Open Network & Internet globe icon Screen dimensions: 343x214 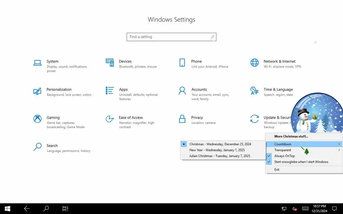255,63
